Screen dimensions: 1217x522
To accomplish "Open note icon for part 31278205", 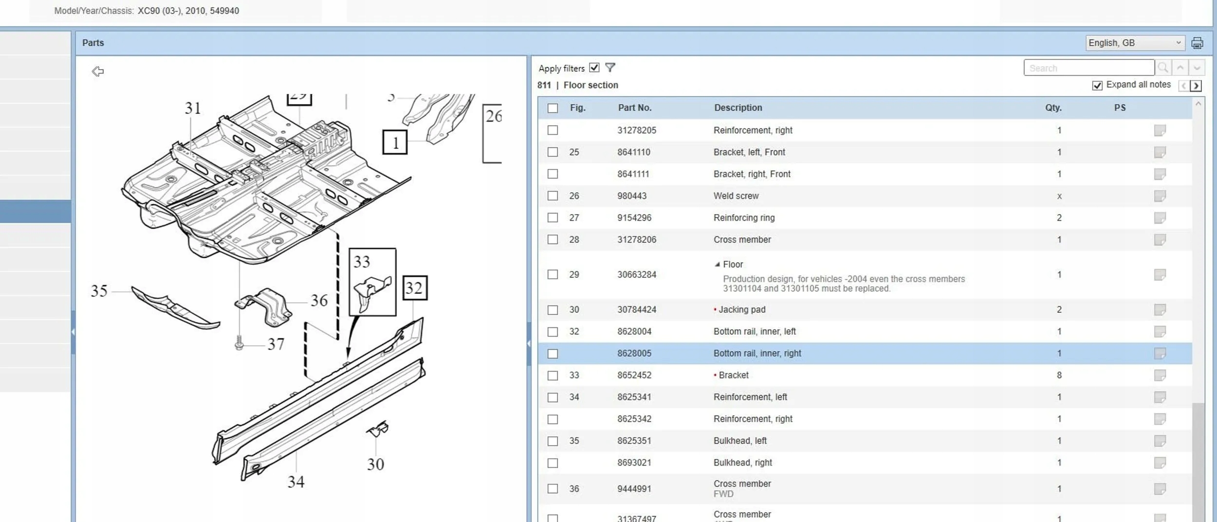I will [x=1160, y=130].
